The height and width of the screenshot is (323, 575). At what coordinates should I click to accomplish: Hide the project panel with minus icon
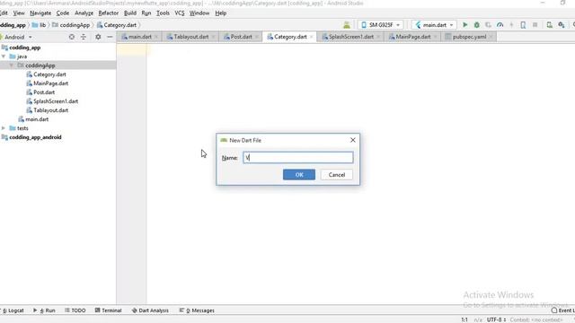[x=110, y=37]
